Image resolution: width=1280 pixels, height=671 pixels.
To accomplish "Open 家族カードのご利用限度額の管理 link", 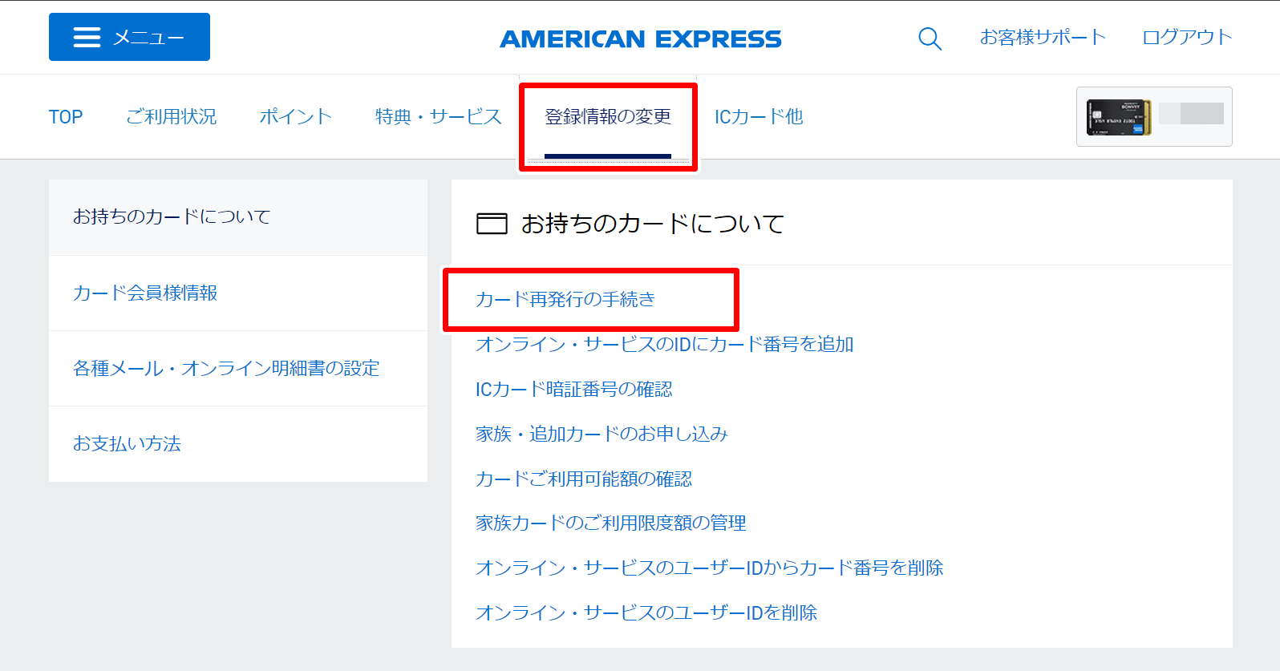I will pos(611,523).
